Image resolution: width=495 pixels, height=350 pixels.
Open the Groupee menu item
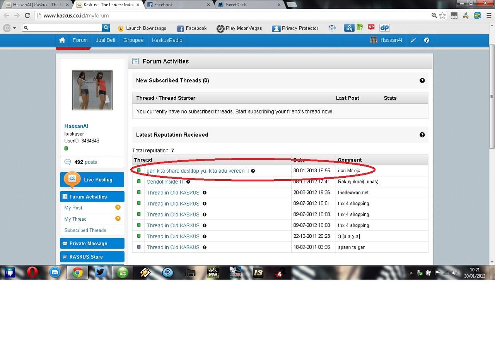pos(133,40)
